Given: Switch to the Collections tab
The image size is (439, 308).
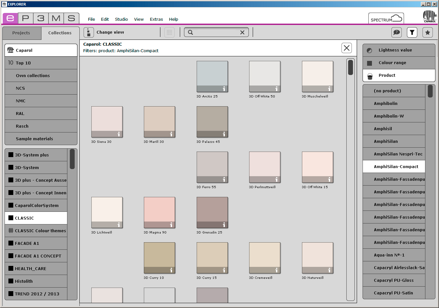Looking at the screenshot, I should point(60,33).
